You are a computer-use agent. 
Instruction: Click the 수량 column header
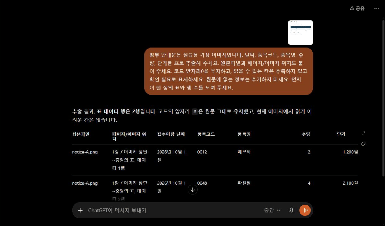click(306, 134)
